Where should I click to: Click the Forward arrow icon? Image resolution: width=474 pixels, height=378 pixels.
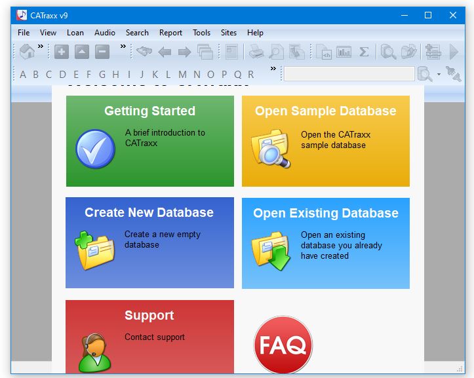click(x=185, y=52)
